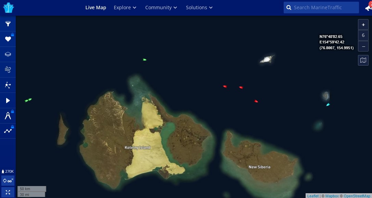
Task: Show the wind weather overlay
Action: coord(8,70)
